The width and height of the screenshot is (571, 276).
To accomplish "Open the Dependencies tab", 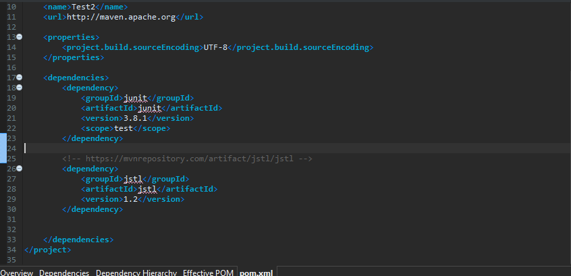I will click(x=64, y=272).
